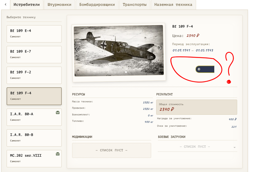This screenshot has height=172, width=253.
Task: Open the Наземная техника tab
Action: click(174, 4)
